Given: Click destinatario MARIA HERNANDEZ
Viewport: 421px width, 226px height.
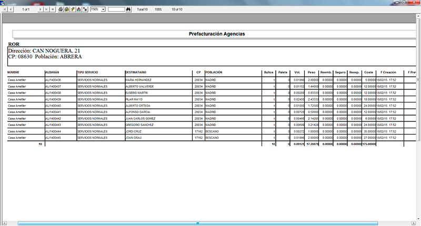Looking at the screenshot, I should click(x=138, y=80).
